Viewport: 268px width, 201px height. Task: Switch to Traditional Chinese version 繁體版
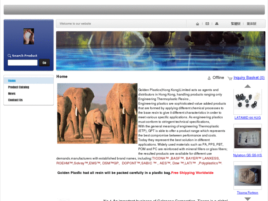[x=236, y=24]
